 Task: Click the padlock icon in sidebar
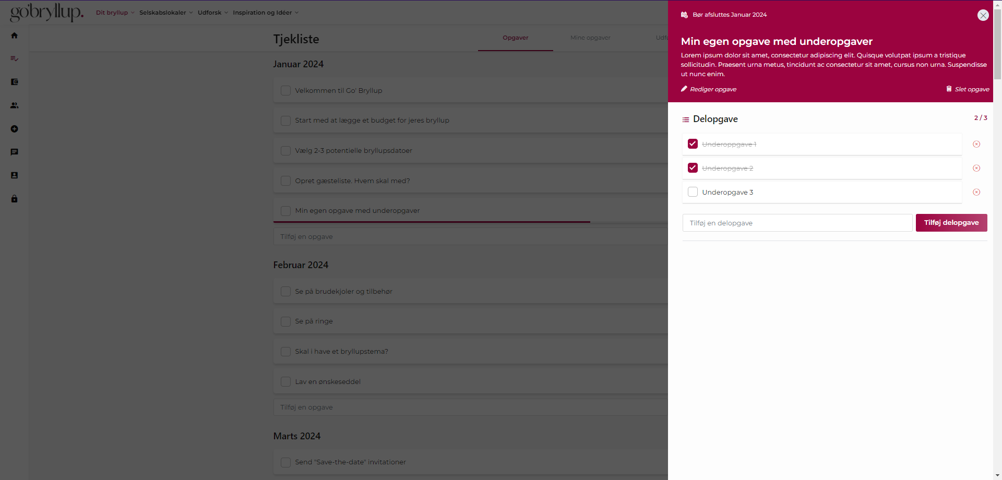(15, 199)
